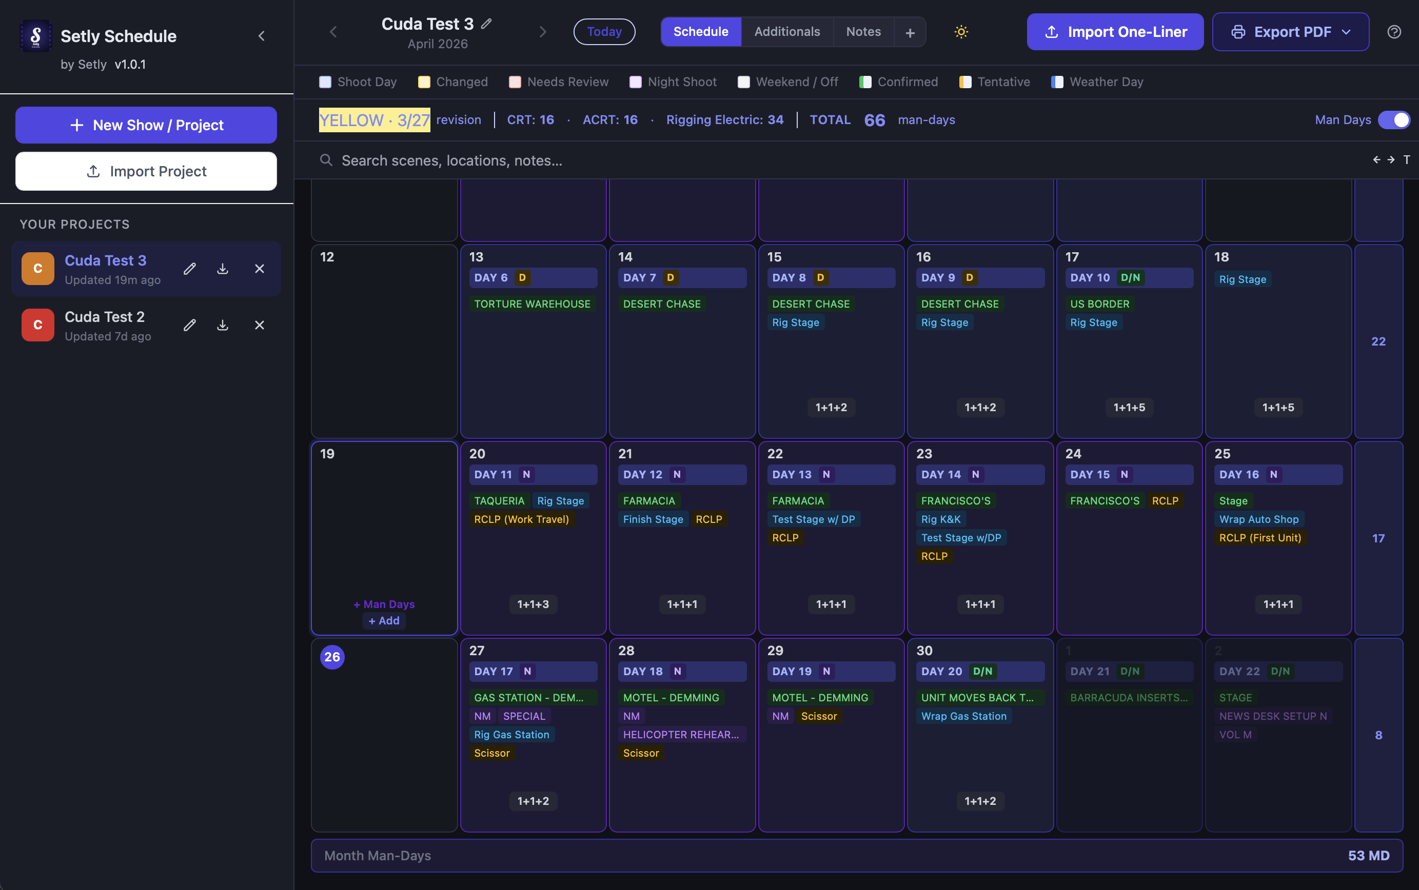1419x890 pixels.
Task: Click the search magnifier icon
Action: [x=326, y=160]
